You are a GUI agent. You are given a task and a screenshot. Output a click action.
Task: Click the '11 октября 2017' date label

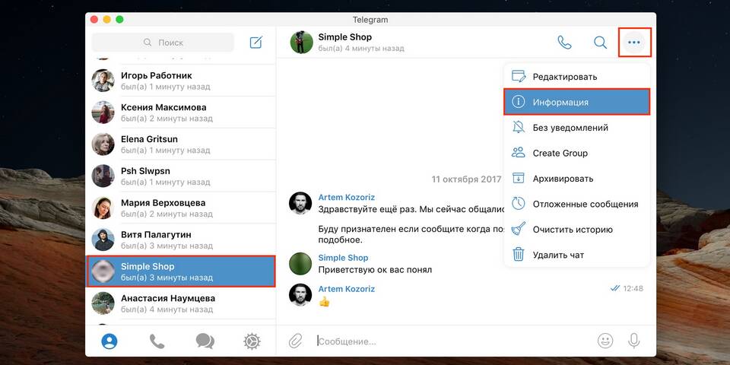[x=466, y=179]
